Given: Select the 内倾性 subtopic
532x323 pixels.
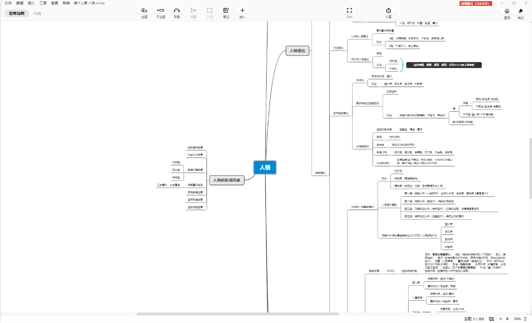Looking at the screenshot, I should 393,61.
